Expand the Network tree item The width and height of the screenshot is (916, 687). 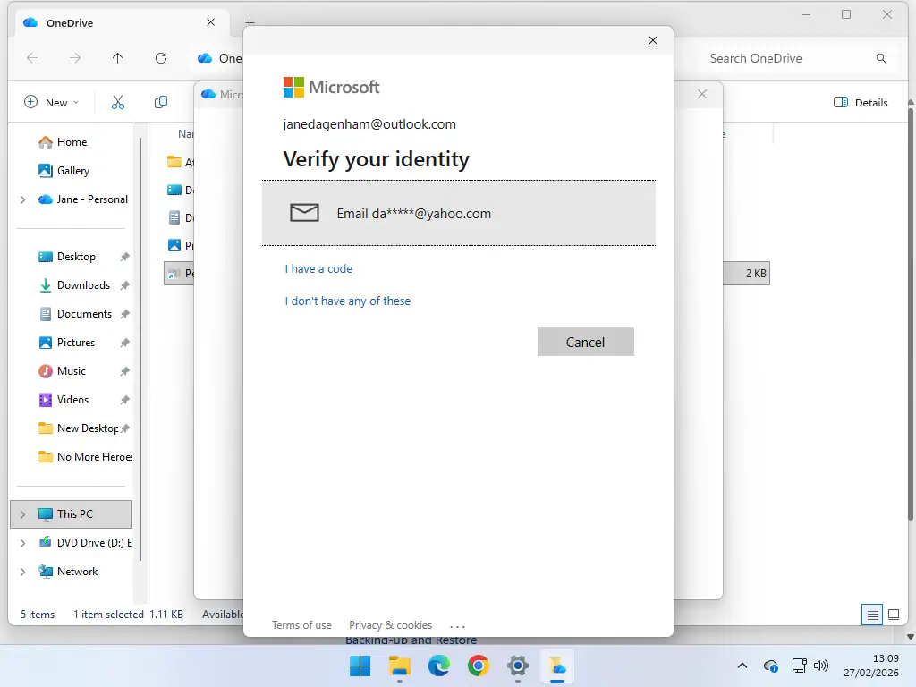pyautogui.click(x=21, y=571)
